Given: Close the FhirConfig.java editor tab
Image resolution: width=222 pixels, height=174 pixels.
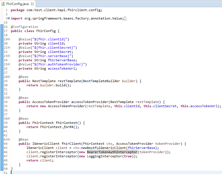Looking at the screenshot, I should (32, 4).
